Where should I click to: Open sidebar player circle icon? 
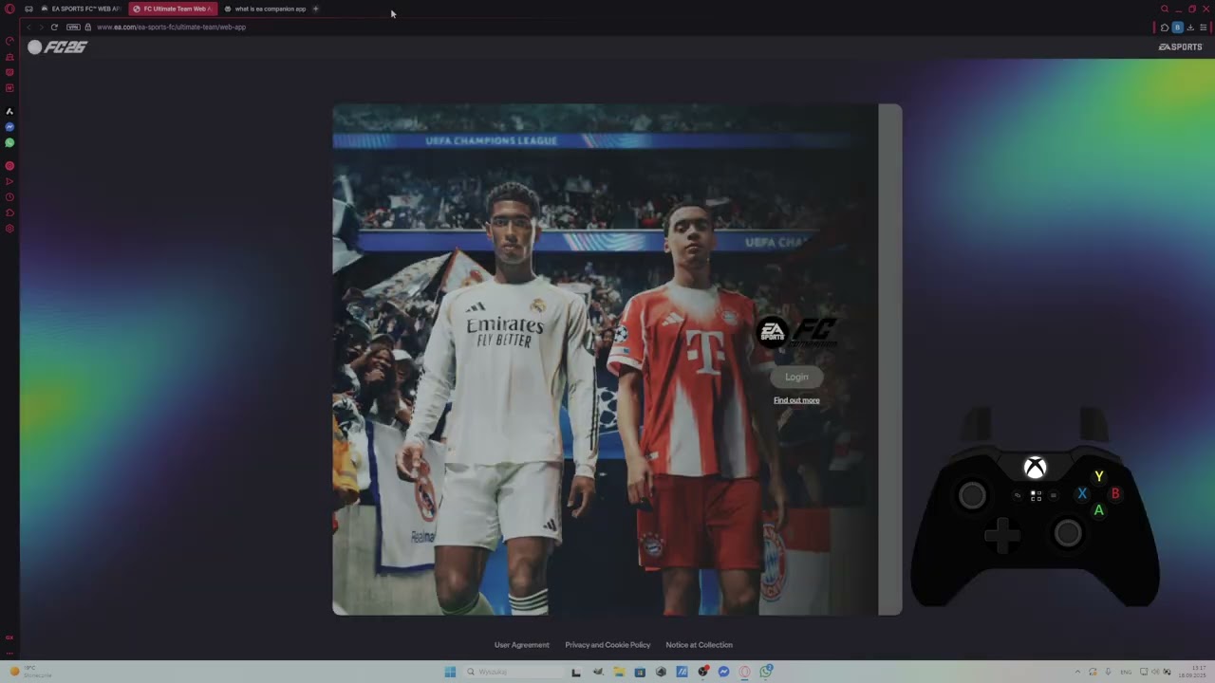(x=9, y=166)
